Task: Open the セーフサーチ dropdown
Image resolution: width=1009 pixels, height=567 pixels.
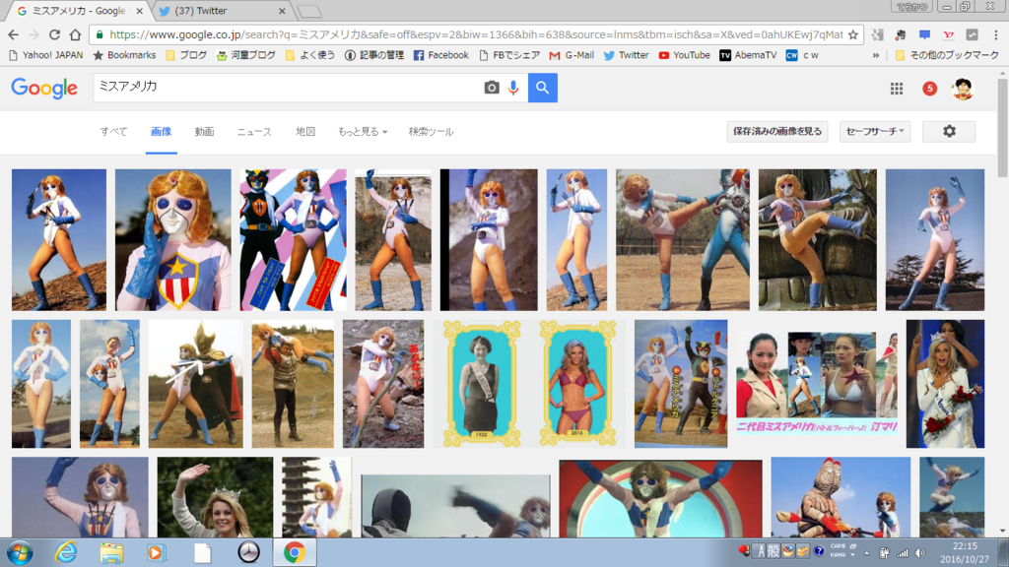Action: tap(875, 131)
